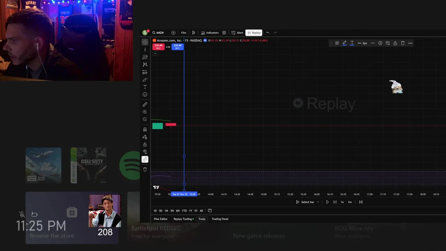Open the candlestick chart type menu

(x=194, y=33)
